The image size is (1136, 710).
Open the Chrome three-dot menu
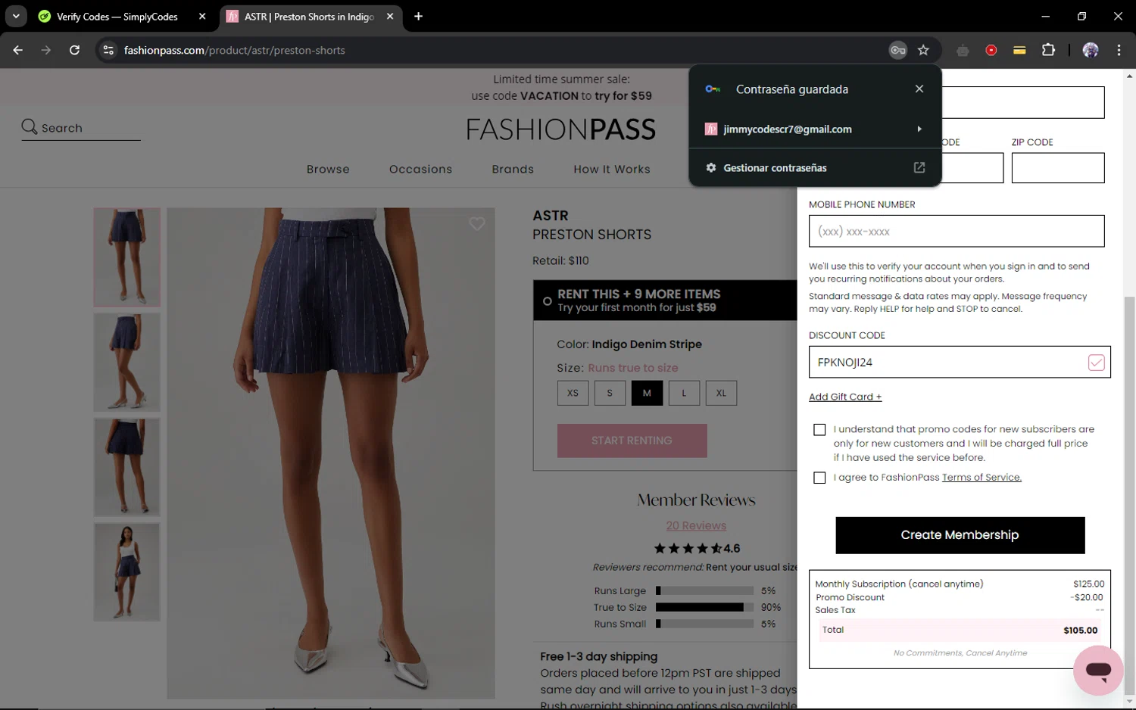(x=1119, y=50)
